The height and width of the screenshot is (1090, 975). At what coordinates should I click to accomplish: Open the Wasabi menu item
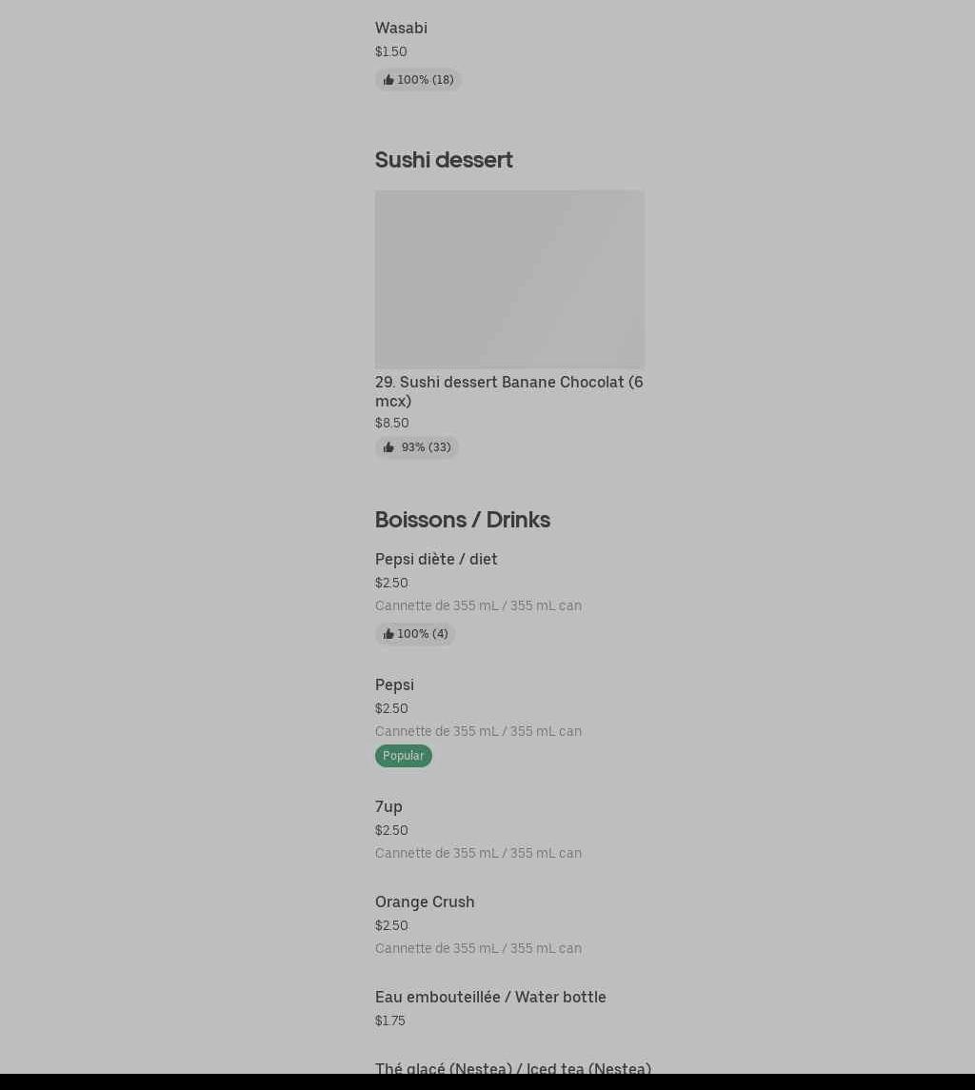pyautogui.click(x=401, y=29)
